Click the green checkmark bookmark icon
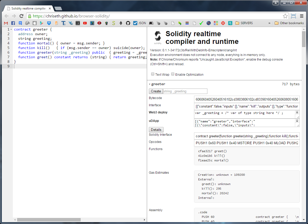The image size is (308, 224). [x=201, y=23]
